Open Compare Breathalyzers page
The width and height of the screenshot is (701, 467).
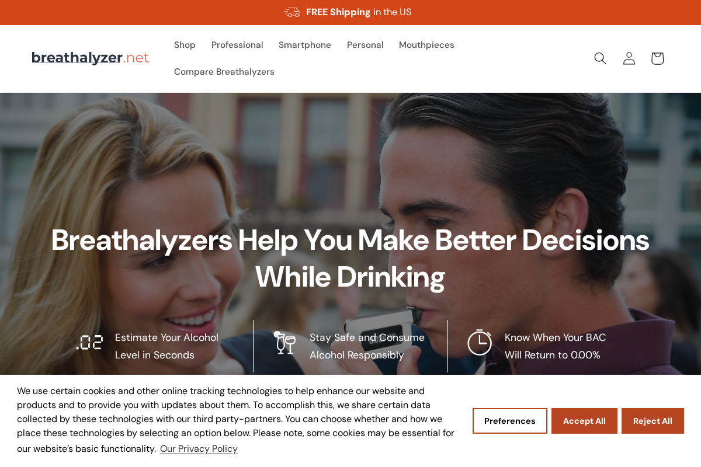pyautogui.click(x=224, y=72)
